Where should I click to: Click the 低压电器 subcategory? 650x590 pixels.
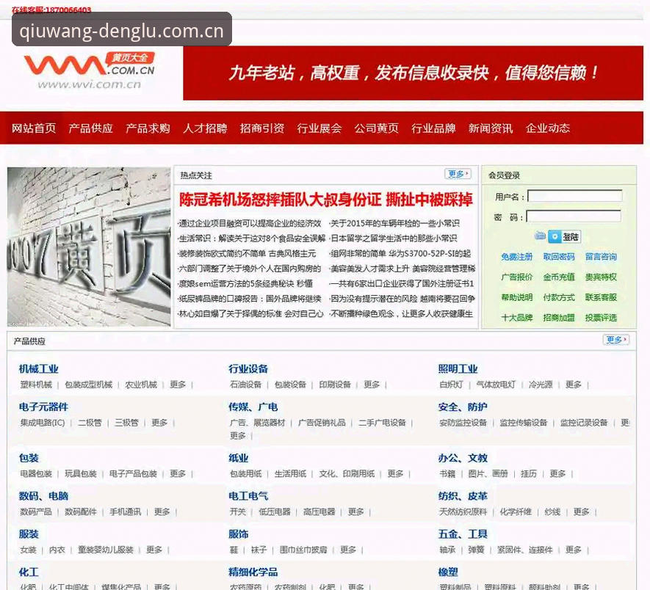(x=275, y=511)
